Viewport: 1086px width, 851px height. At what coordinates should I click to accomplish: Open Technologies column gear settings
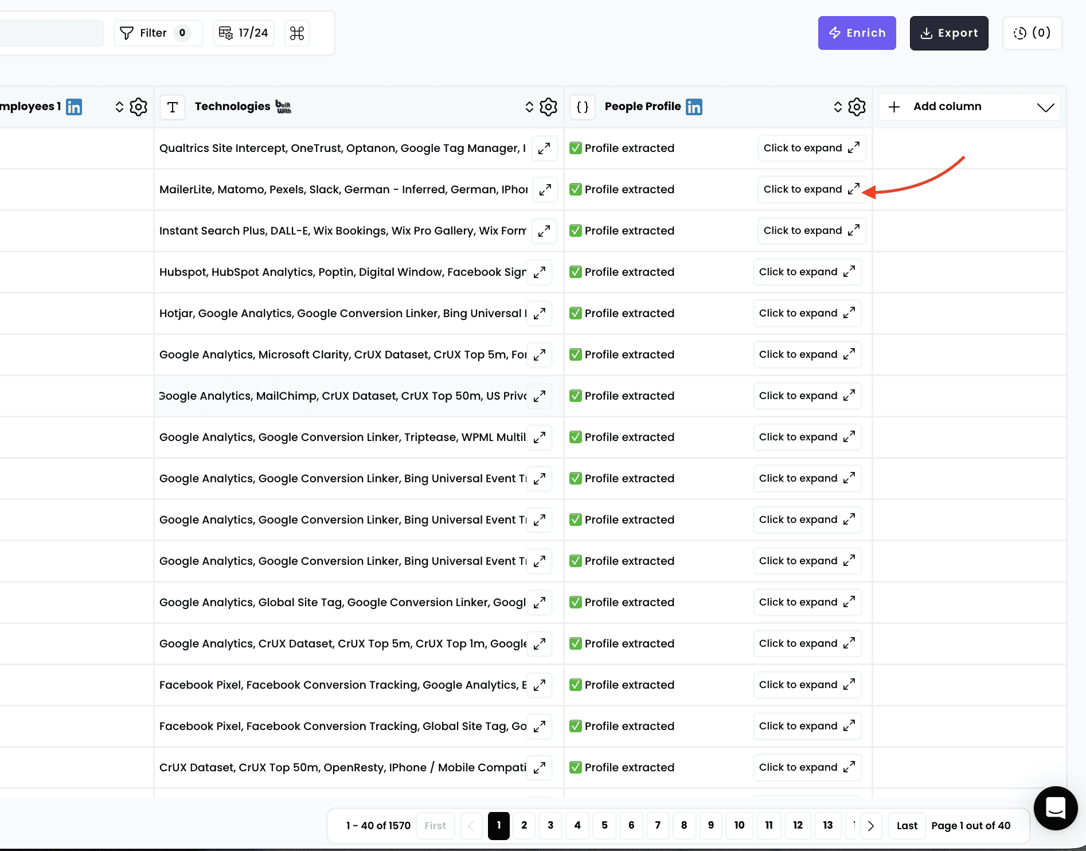click(548, 107)
